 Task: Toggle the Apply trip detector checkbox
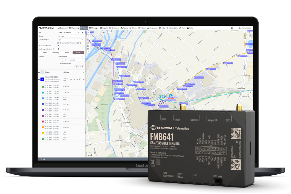tap(59, 49)
